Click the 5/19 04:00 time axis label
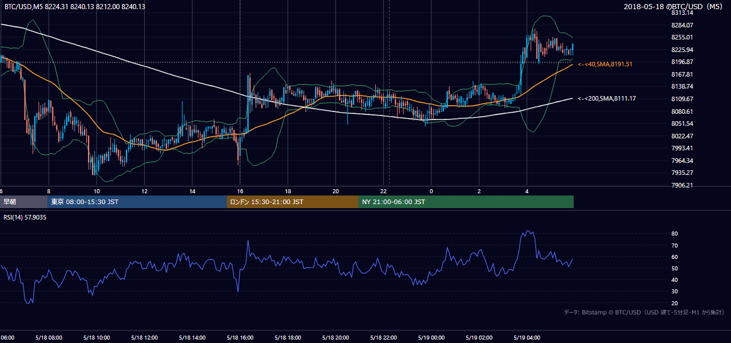The width and height of the screenshot is (731, 343). pos(526,338)
